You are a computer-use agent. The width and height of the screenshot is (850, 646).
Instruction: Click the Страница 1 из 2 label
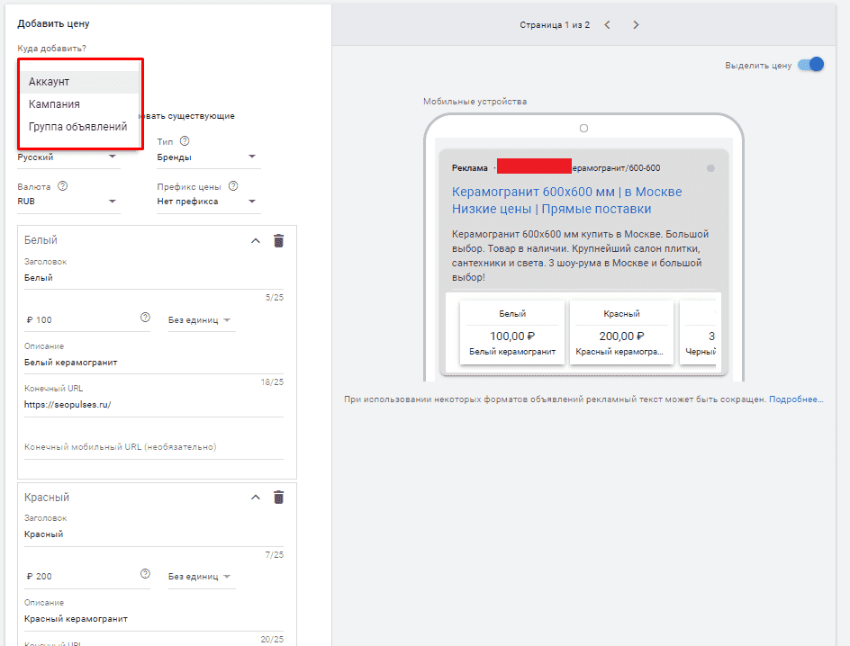point(555,25)
